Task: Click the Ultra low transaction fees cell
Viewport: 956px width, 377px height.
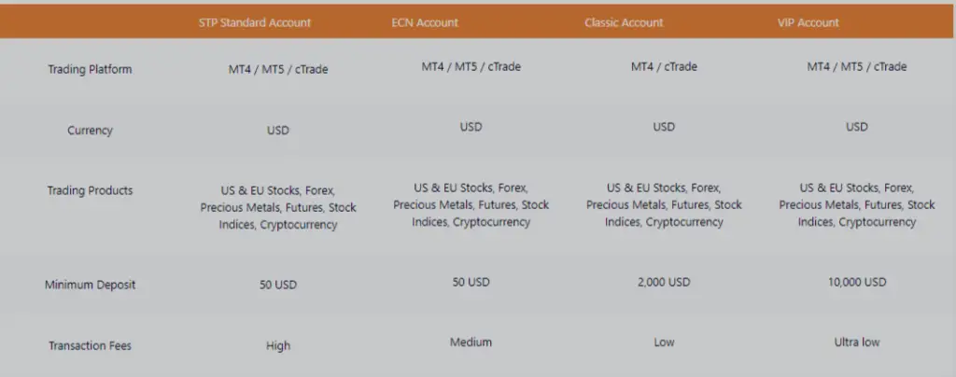Action: coord(856,342)
